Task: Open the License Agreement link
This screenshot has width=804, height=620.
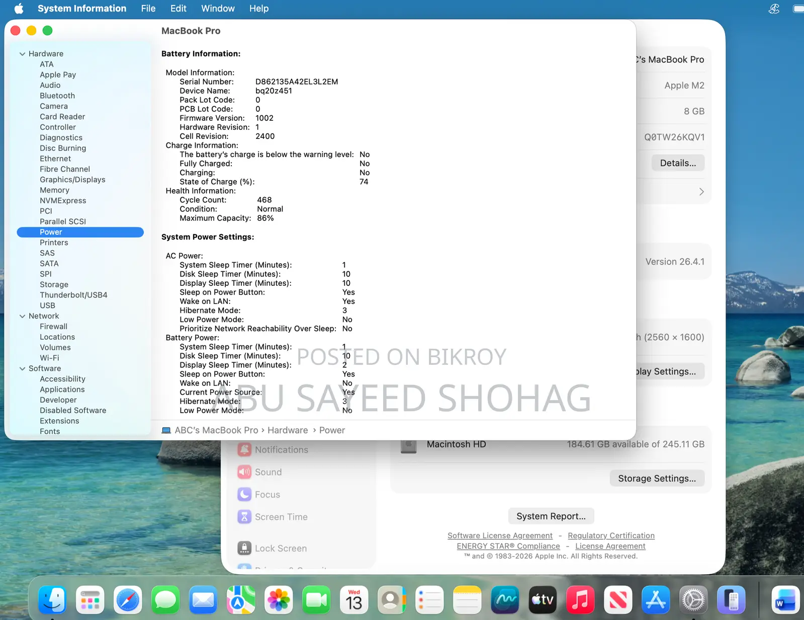Action: [x=610, y=546]
